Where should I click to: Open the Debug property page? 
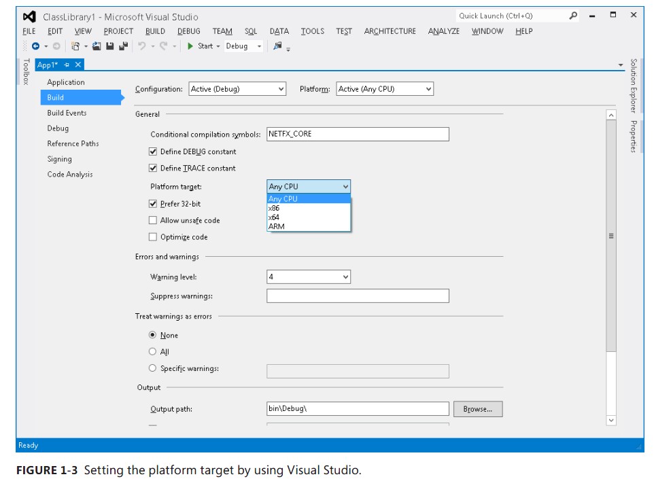coord(58,128)
